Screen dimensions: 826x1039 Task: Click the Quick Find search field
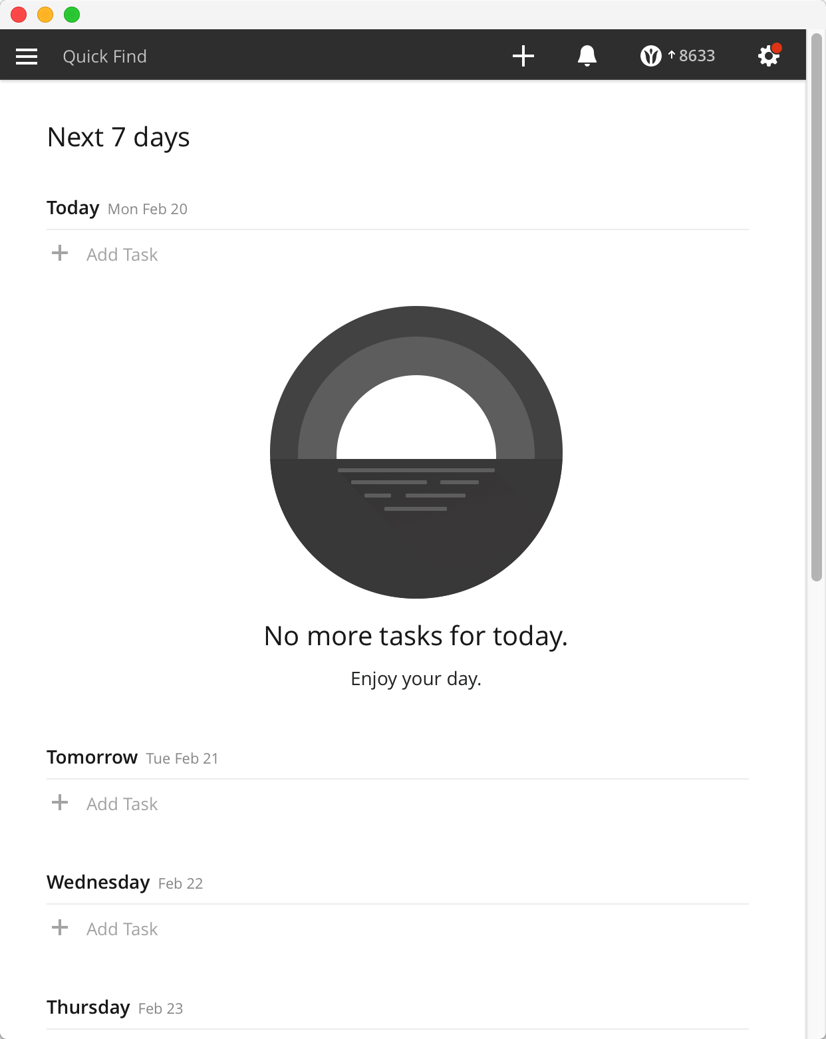point(105,57)
